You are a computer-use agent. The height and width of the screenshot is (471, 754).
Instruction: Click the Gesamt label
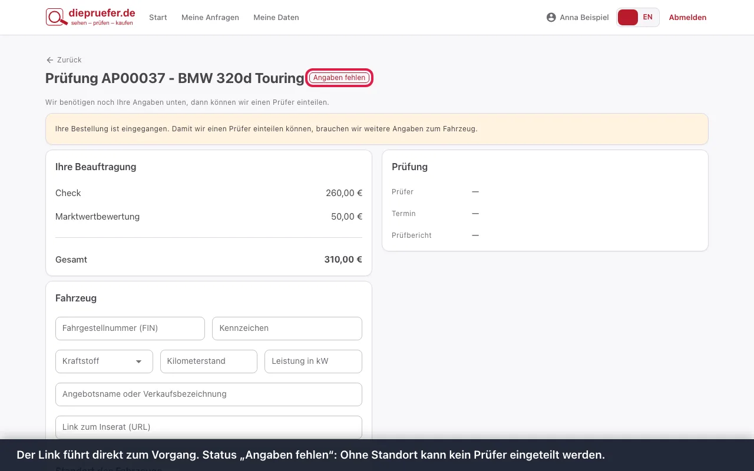coord(71,260)
